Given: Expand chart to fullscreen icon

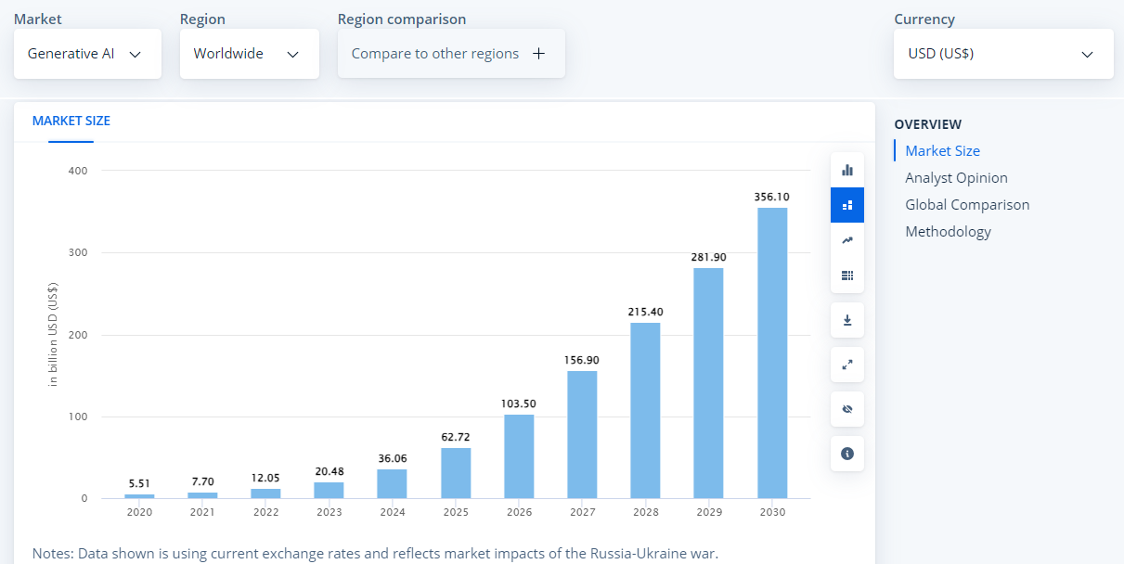Looking at the screenshot, I should (846, 365).
